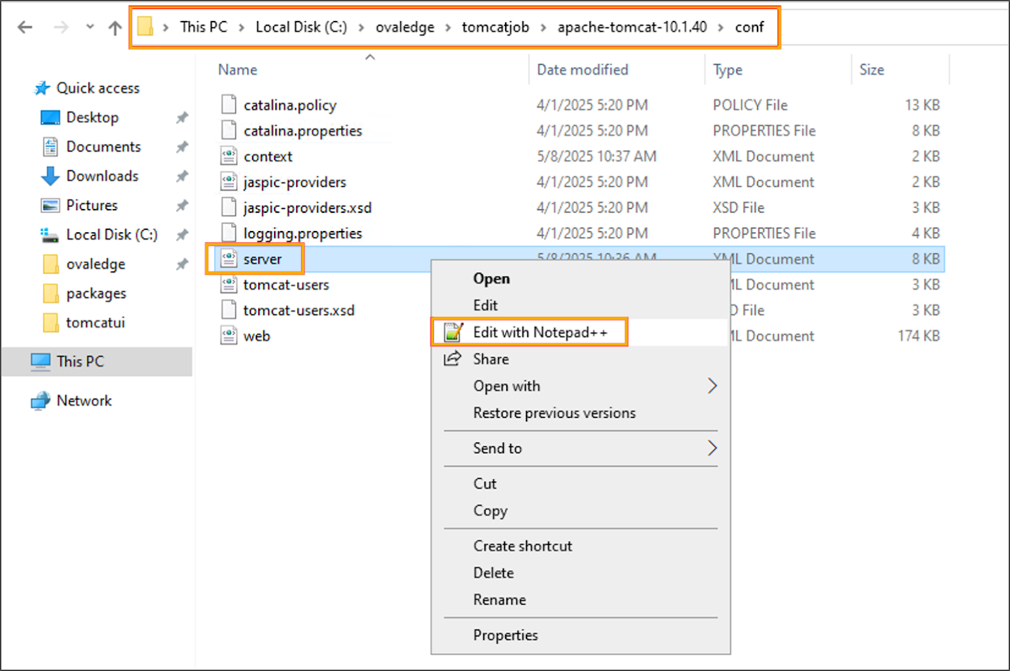Select Properties in the context menu
Screen dimensions: 1010x671
coord(505,635)
